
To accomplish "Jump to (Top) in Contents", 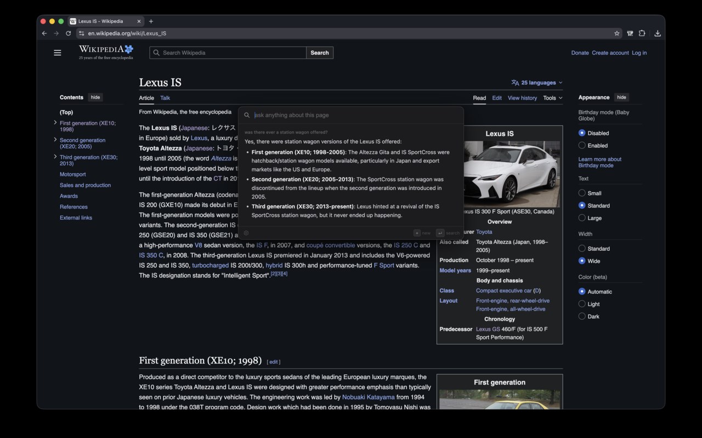I will [x=66, y=112].
